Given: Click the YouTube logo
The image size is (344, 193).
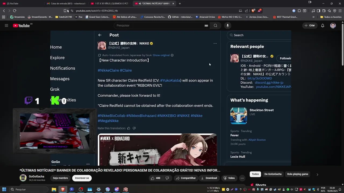Looking at the screenshot, I should coord(21,25).
